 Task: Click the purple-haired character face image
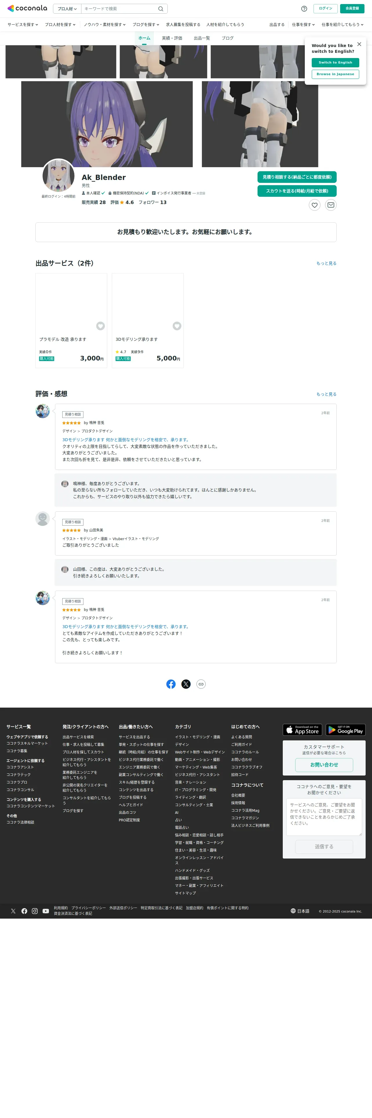click(x=107, y=124)
